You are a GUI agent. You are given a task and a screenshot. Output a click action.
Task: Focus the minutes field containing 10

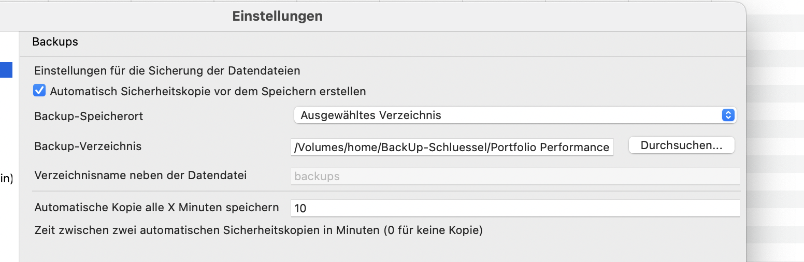515,208
